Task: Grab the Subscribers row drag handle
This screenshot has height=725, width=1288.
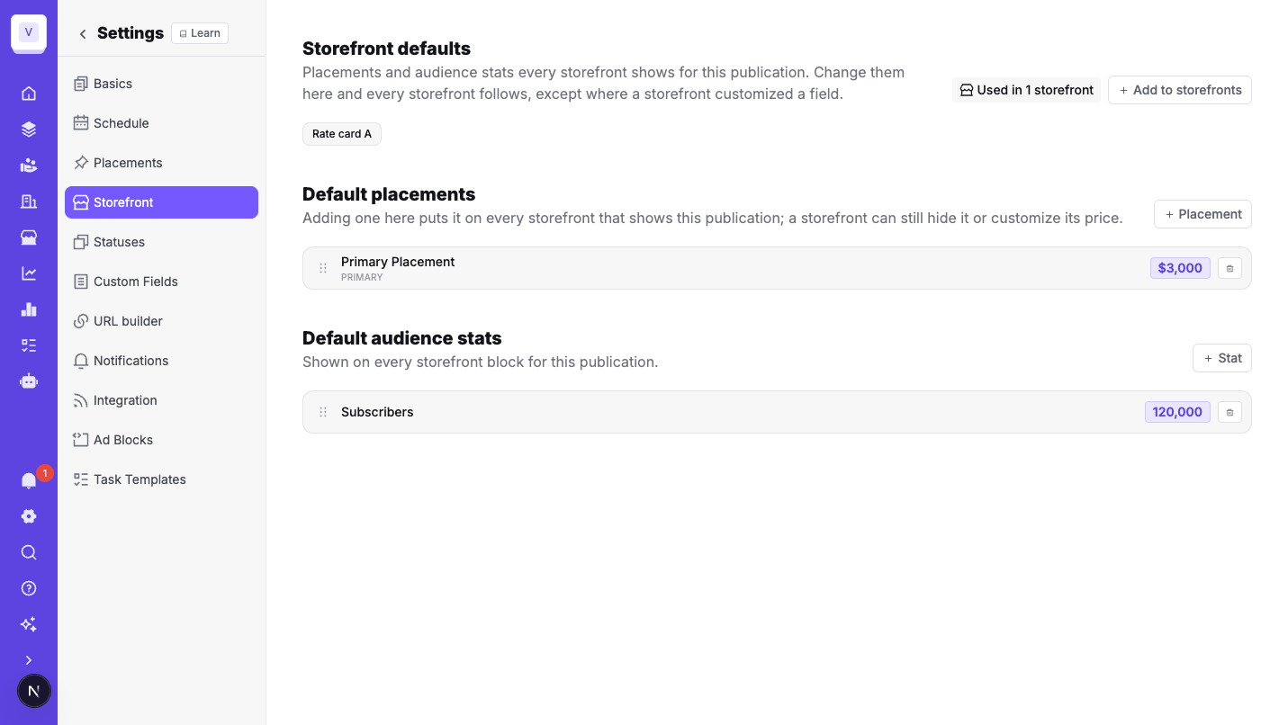Action: 323,412
